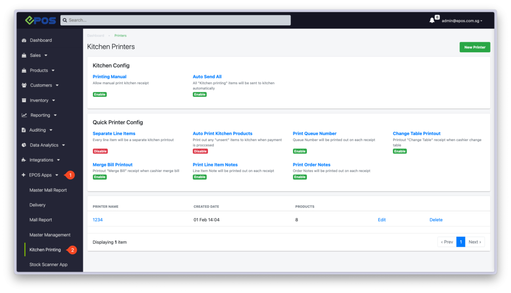Open Kitchen Printing in sidebar
Screen dimensions: 511x293
pos(45,250)
